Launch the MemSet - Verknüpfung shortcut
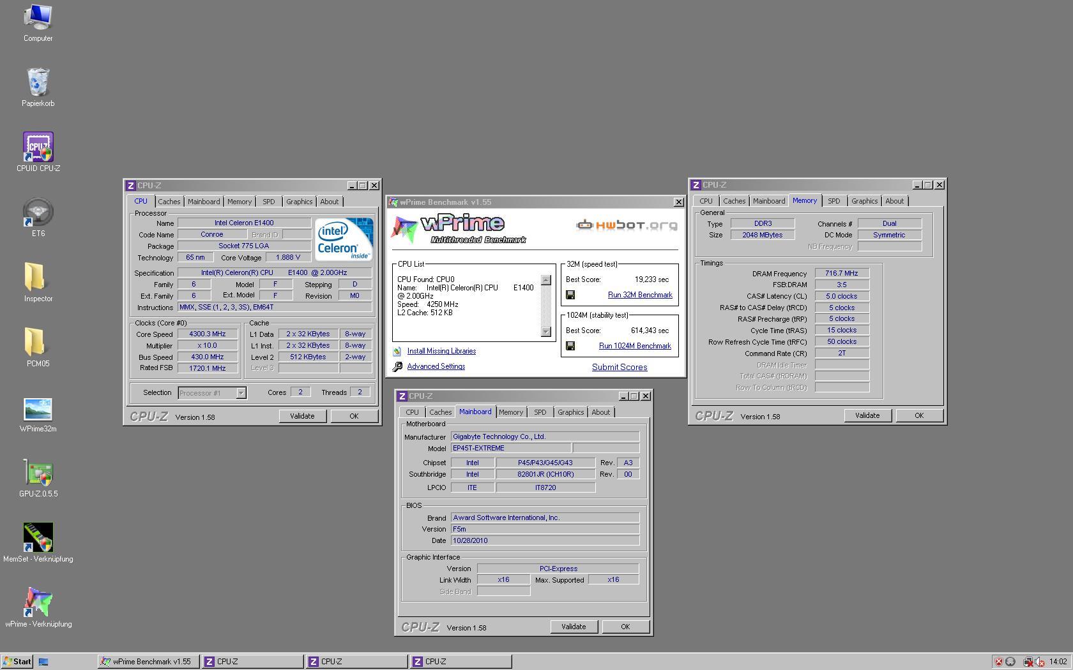Image resolution: width=1073 pixels, height=670 pixels. (38, 543)
